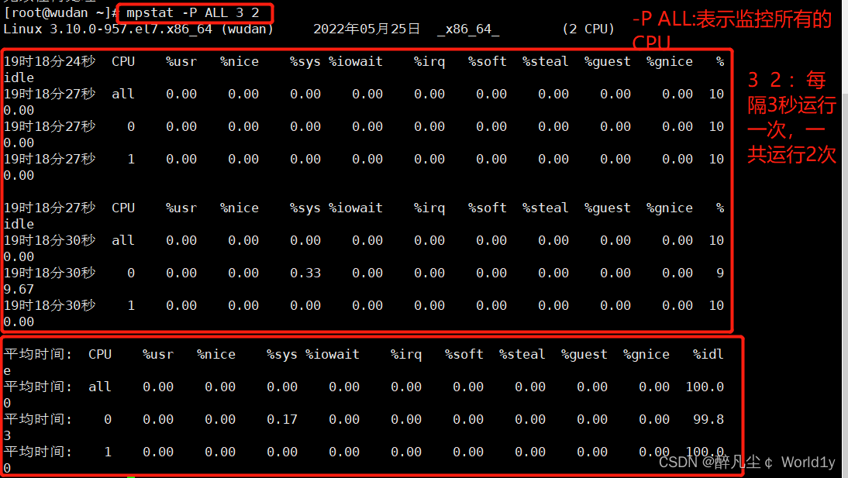Image resolution: width=848 pixels, height=478 pixels.
Task: Select the timestamp "19时18分24秒"
Action: coord(49,62)
